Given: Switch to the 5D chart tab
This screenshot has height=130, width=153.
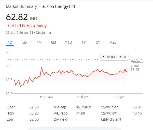Looking at the screenshot, I should (x=24, y=42).
